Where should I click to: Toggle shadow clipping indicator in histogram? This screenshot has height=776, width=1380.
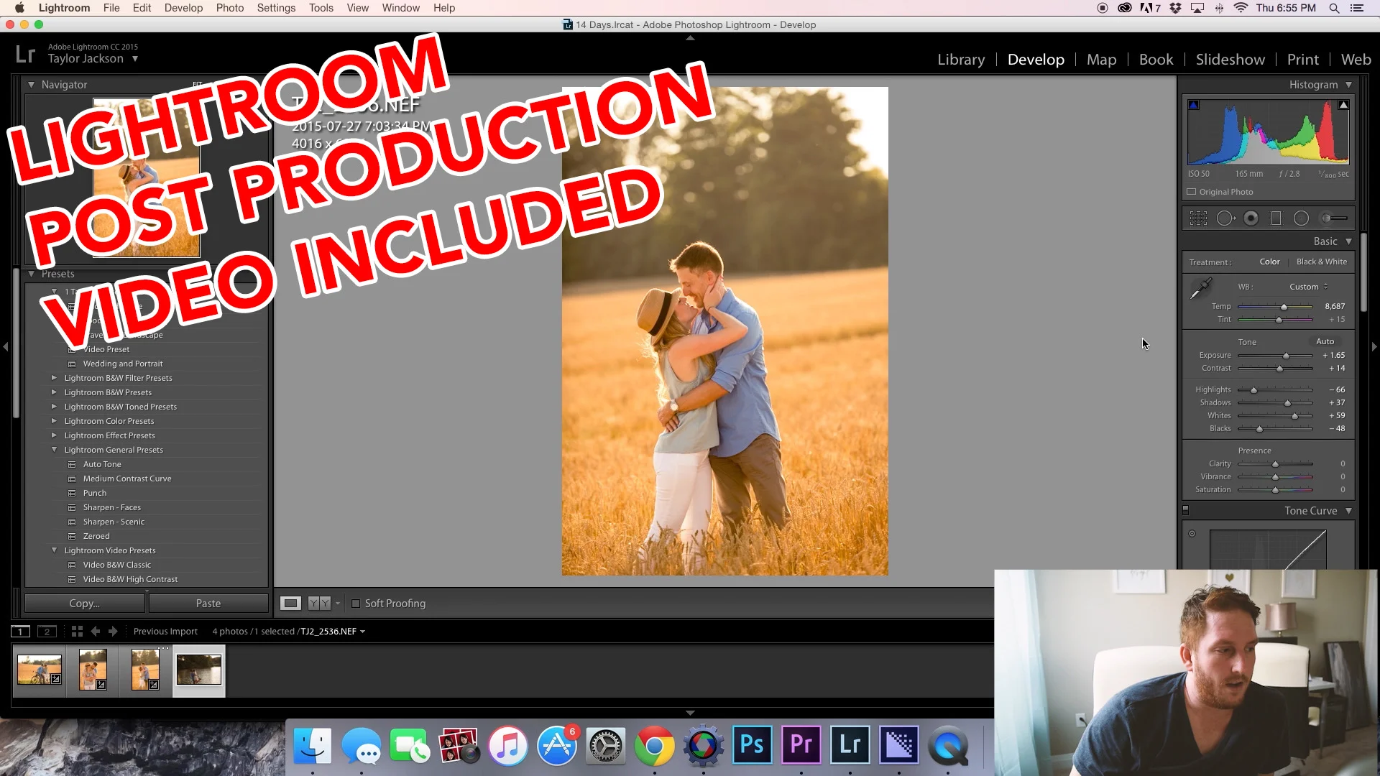pyautogui.click(x=1194, y=105)
